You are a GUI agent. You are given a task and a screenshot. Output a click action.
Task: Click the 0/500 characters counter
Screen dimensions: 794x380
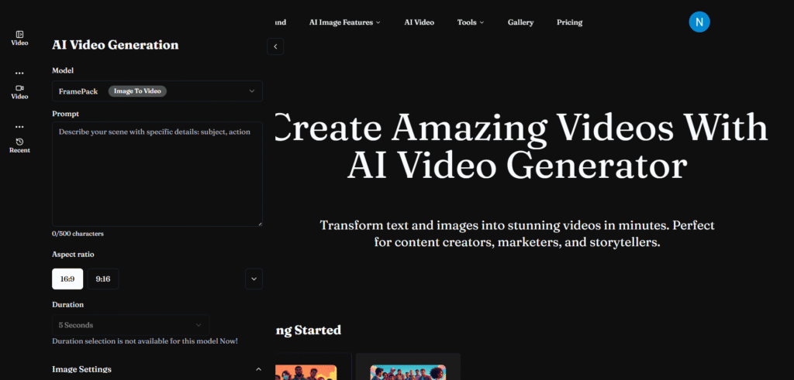pos(78,234)
